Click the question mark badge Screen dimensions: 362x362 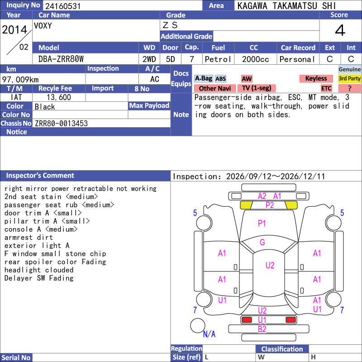click(x=349, y=88)
